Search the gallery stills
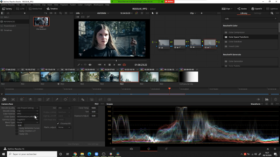Image resolution: width=280 pixels, height=157 pixels. click(61, 13)
